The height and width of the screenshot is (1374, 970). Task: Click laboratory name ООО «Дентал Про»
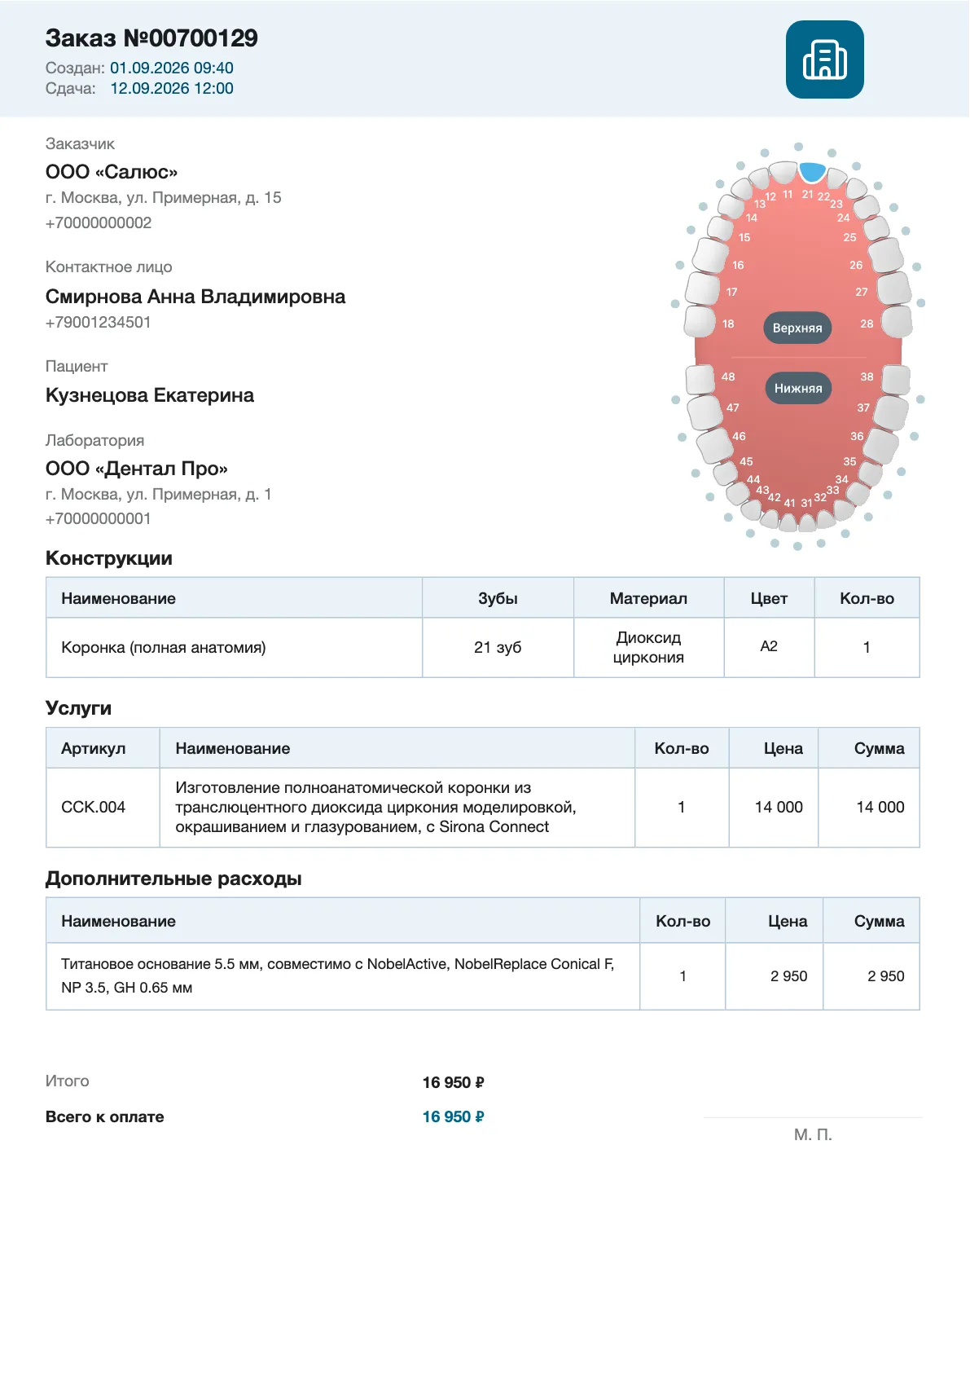pos(137,469)
